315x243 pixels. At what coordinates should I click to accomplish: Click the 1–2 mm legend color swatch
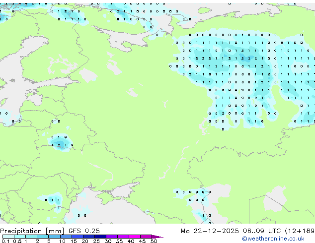coord(31,237)
